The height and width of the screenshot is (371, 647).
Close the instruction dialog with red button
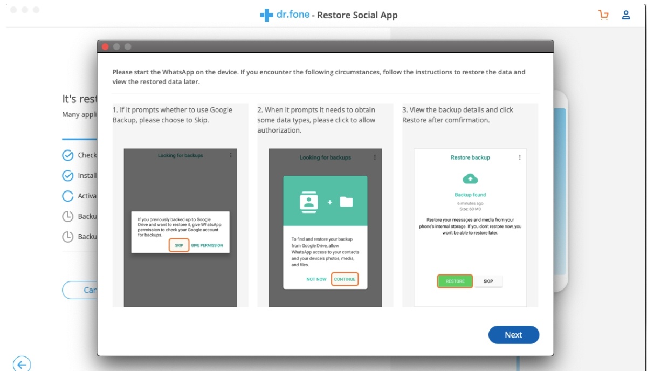pyautogui.click(x=106, y=46)
